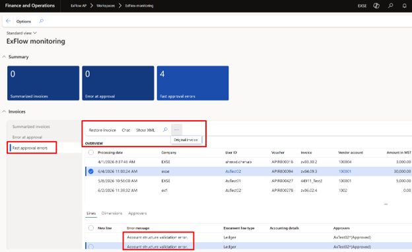Click the breadcrumb chevron after Workspaces
Screen dimensions: 412x252
[x=120, y=5]
